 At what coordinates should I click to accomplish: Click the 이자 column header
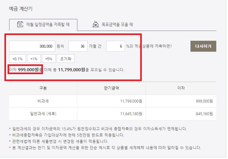(181, 88)
